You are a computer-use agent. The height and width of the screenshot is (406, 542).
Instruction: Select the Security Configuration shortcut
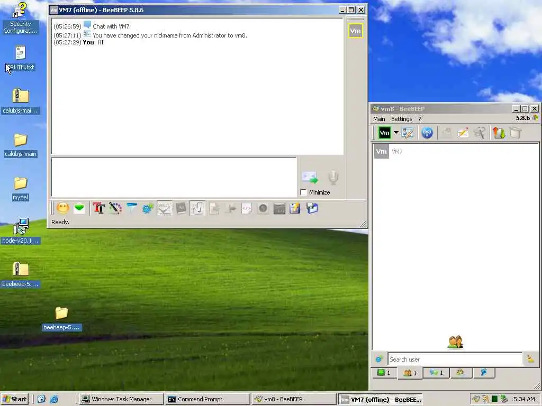pyautogui.click(x=21, y=18)
